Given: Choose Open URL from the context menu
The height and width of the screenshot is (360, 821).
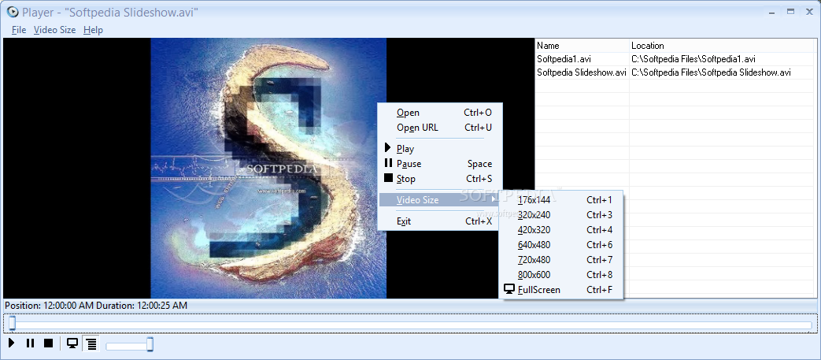Looking at the screenshot, I should click(x=440, y=128).
